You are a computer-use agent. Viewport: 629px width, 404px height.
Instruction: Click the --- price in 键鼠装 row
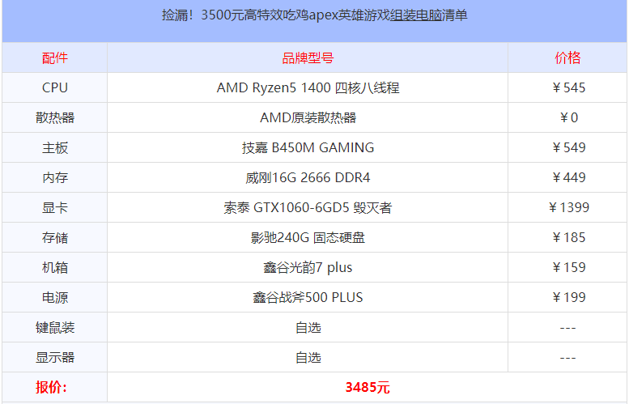(567, 328)
